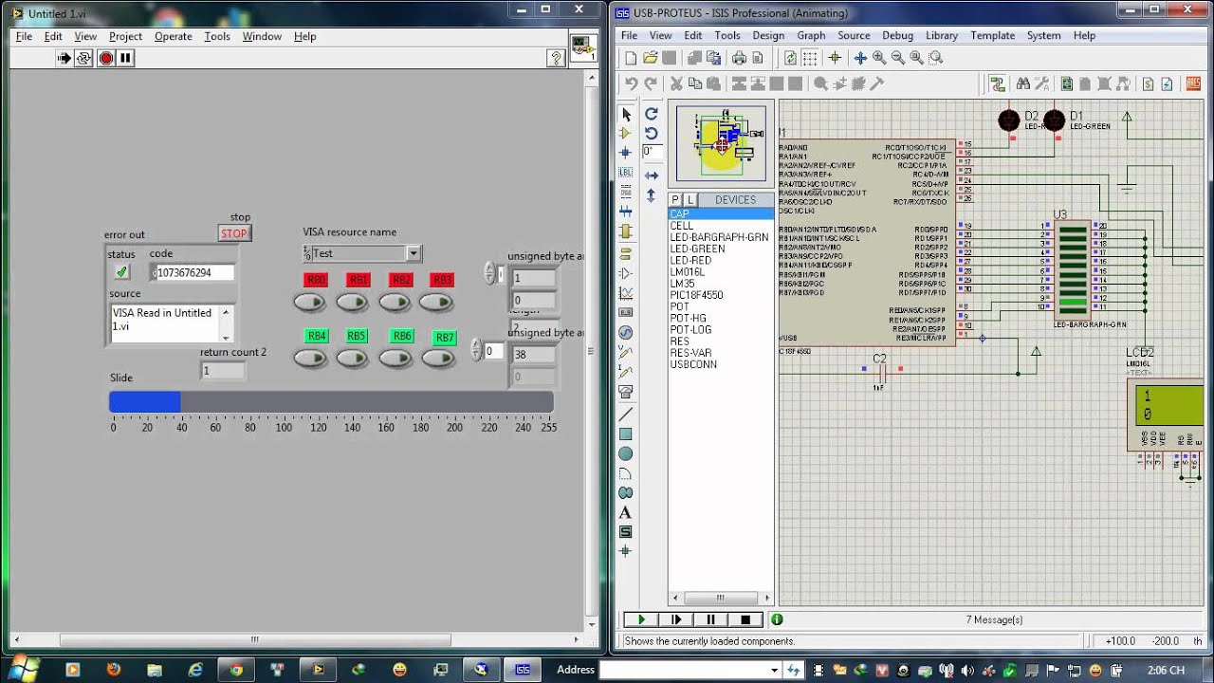Click the ISIS overview thumbnail
Image resolution: width=1214 pixels, height=683 pixels.
(721, 143)
